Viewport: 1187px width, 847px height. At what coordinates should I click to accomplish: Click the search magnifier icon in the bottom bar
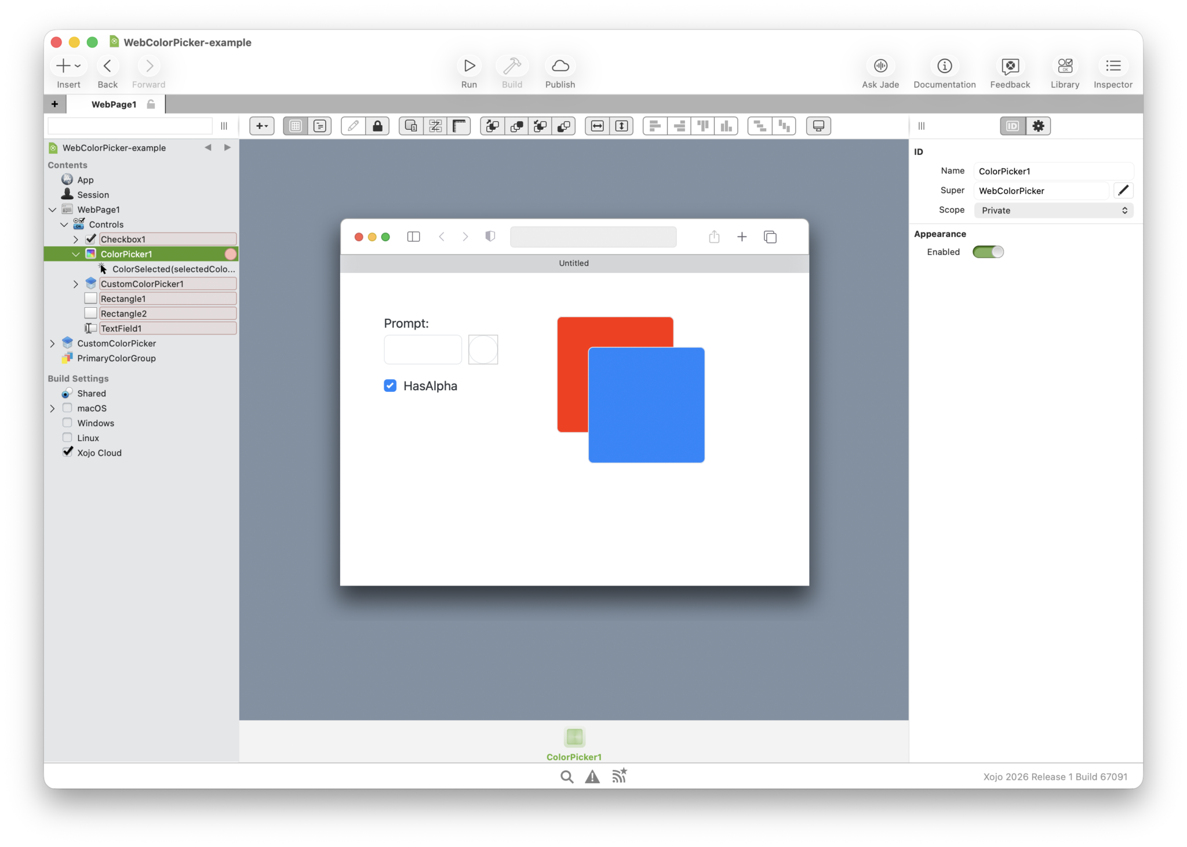[567, 777]
